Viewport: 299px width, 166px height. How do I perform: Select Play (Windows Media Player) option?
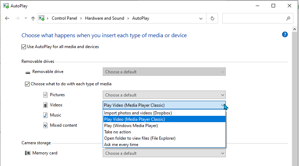[x=131, y=126]
